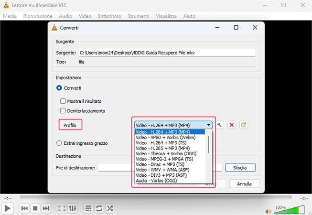Screen dimensions: 312x215
Task: Click the Profilo label
Action: point(70,125)
